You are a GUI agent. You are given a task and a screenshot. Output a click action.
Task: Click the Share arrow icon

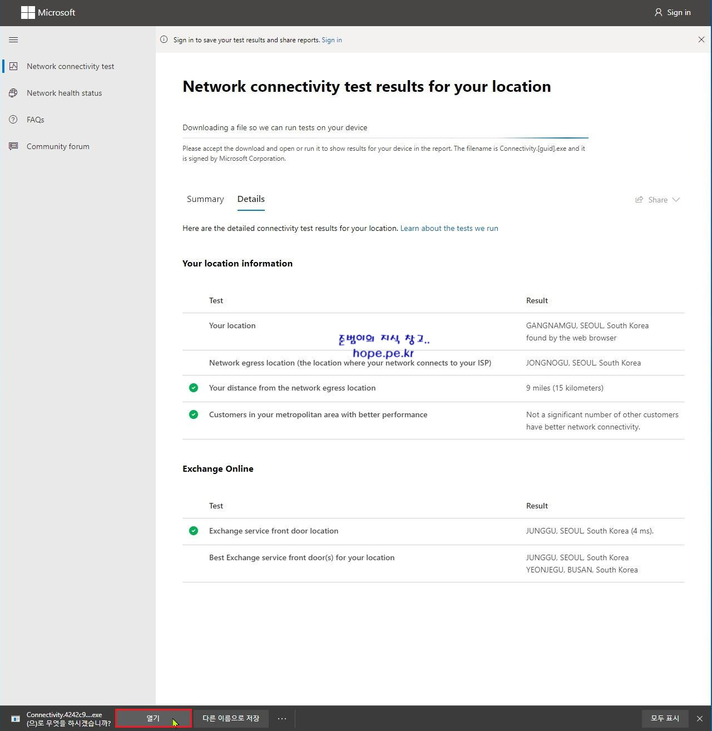pos(639,200)
